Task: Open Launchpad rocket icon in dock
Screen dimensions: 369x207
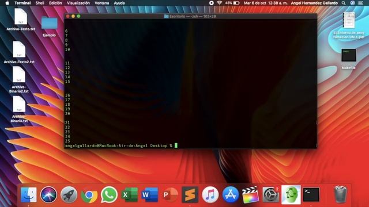Action: (69, 194)
